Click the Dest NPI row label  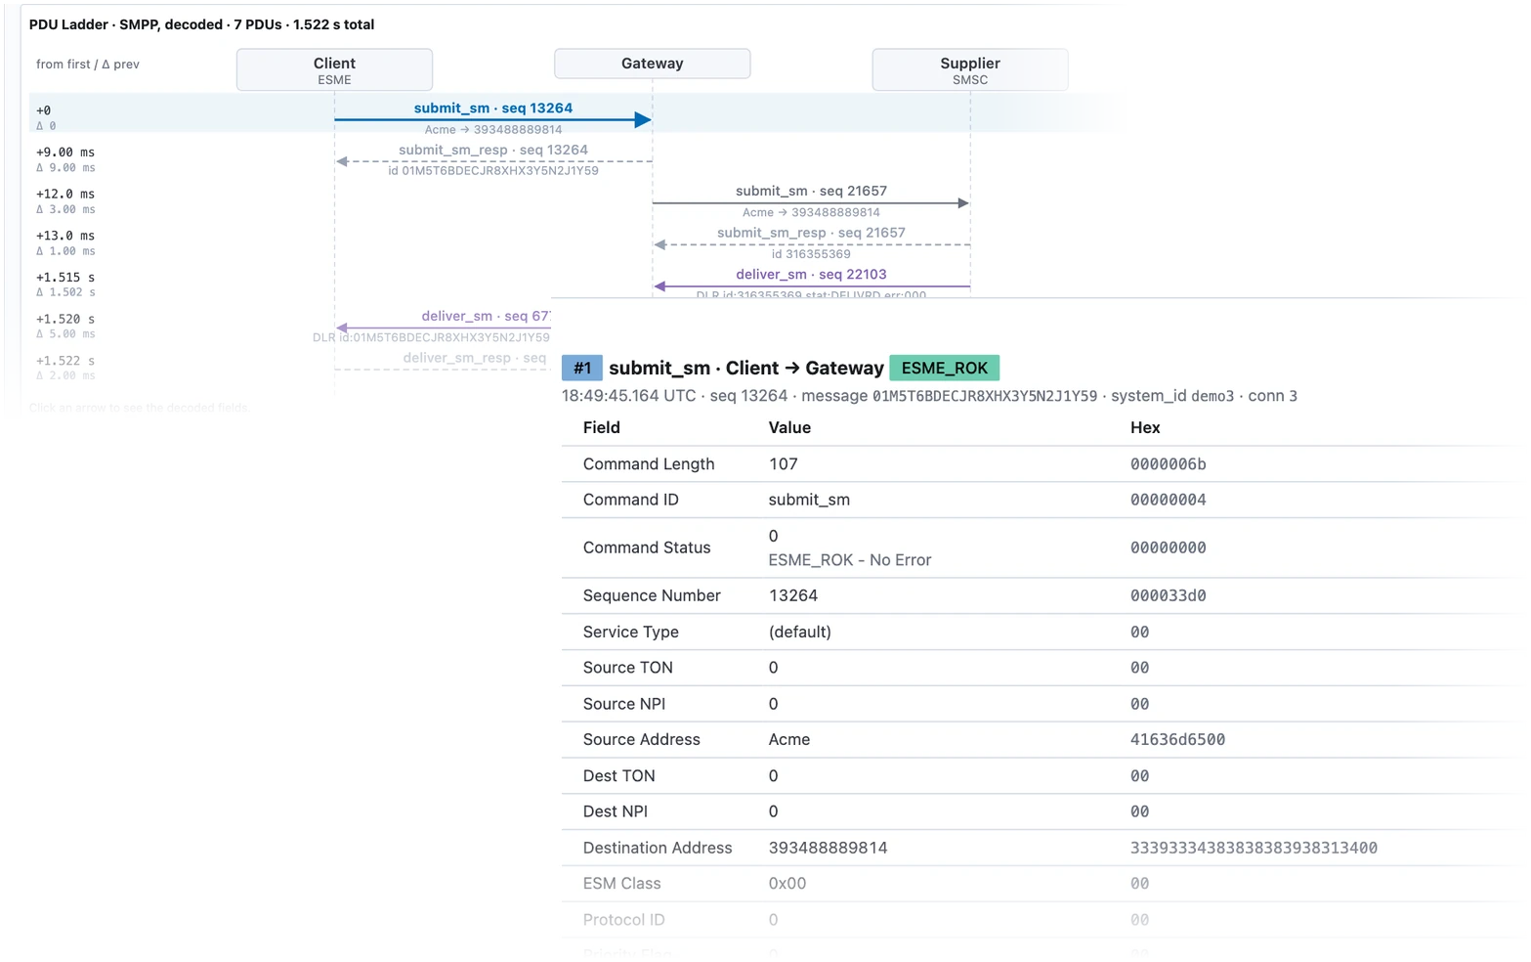(616, 811)
